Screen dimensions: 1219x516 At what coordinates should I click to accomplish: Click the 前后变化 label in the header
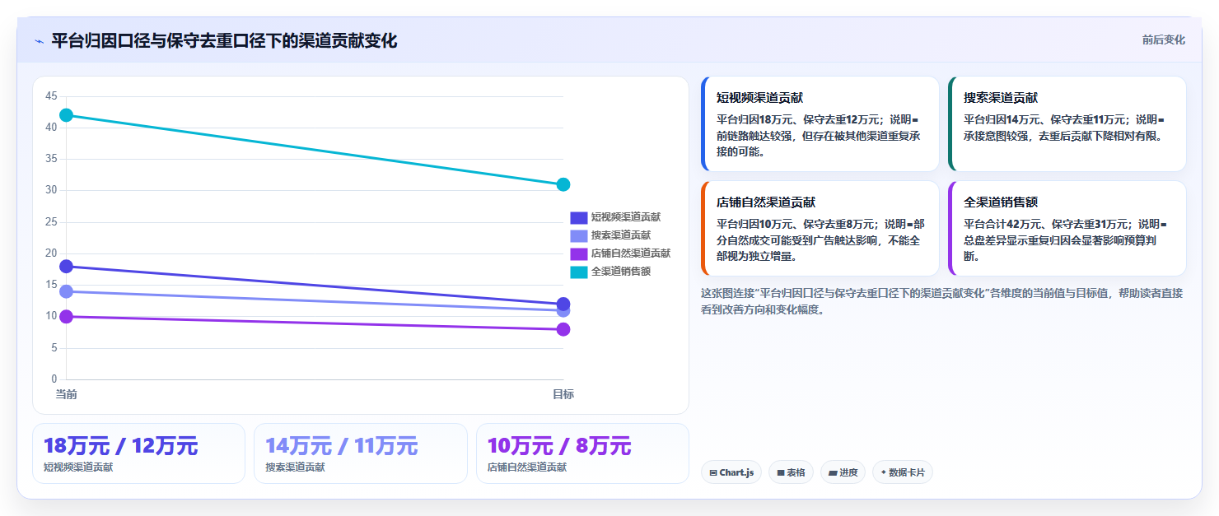pos(1163,40)
